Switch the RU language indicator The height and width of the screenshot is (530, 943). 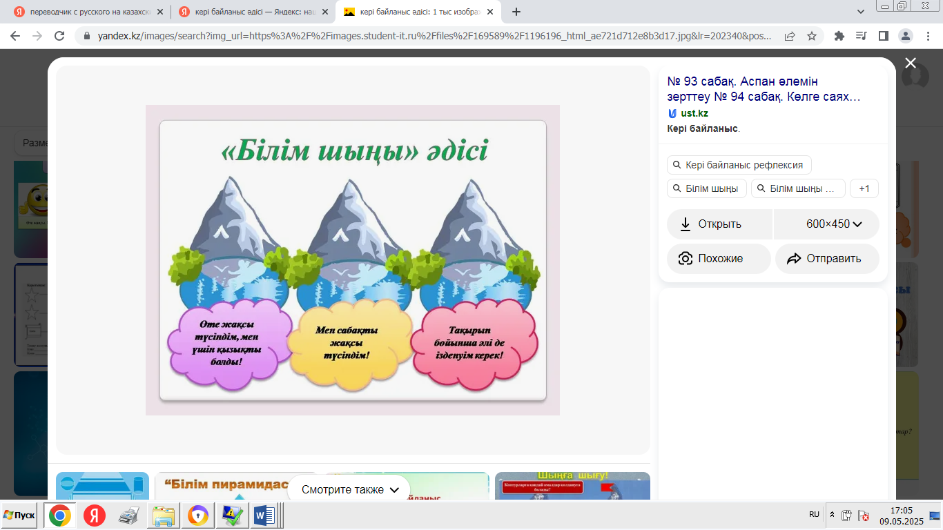coord(815,514)
